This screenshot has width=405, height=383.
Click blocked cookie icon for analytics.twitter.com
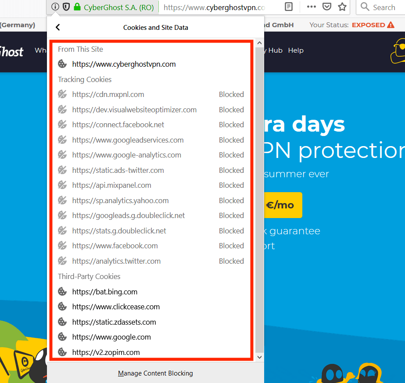point(62,261)
